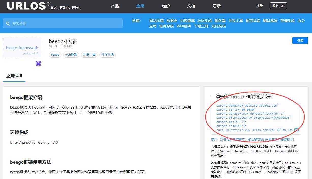Click the purple power icon under app thumbnail
The image size is (312, 179).
38,63
